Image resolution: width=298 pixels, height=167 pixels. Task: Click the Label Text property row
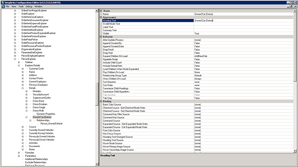(198, 27)
